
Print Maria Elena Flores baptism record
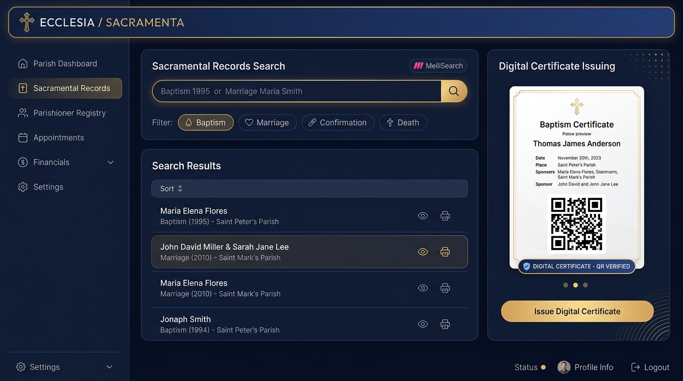coord(445,216)
